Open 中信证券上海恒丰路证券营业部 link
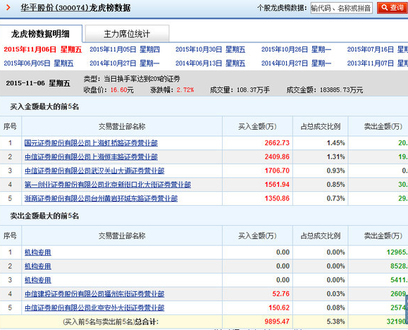The height and width of the screenshot is (330, 408). [91, 157]
